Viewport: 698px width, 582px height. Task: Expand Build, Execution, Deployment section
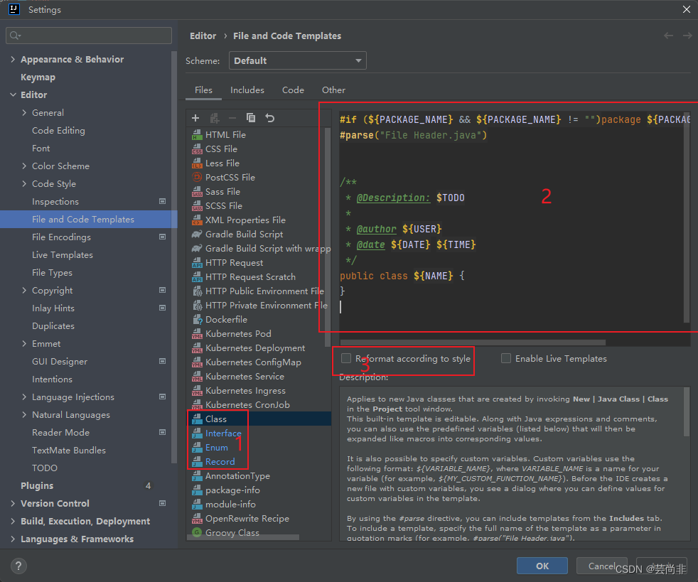point(13,521)
